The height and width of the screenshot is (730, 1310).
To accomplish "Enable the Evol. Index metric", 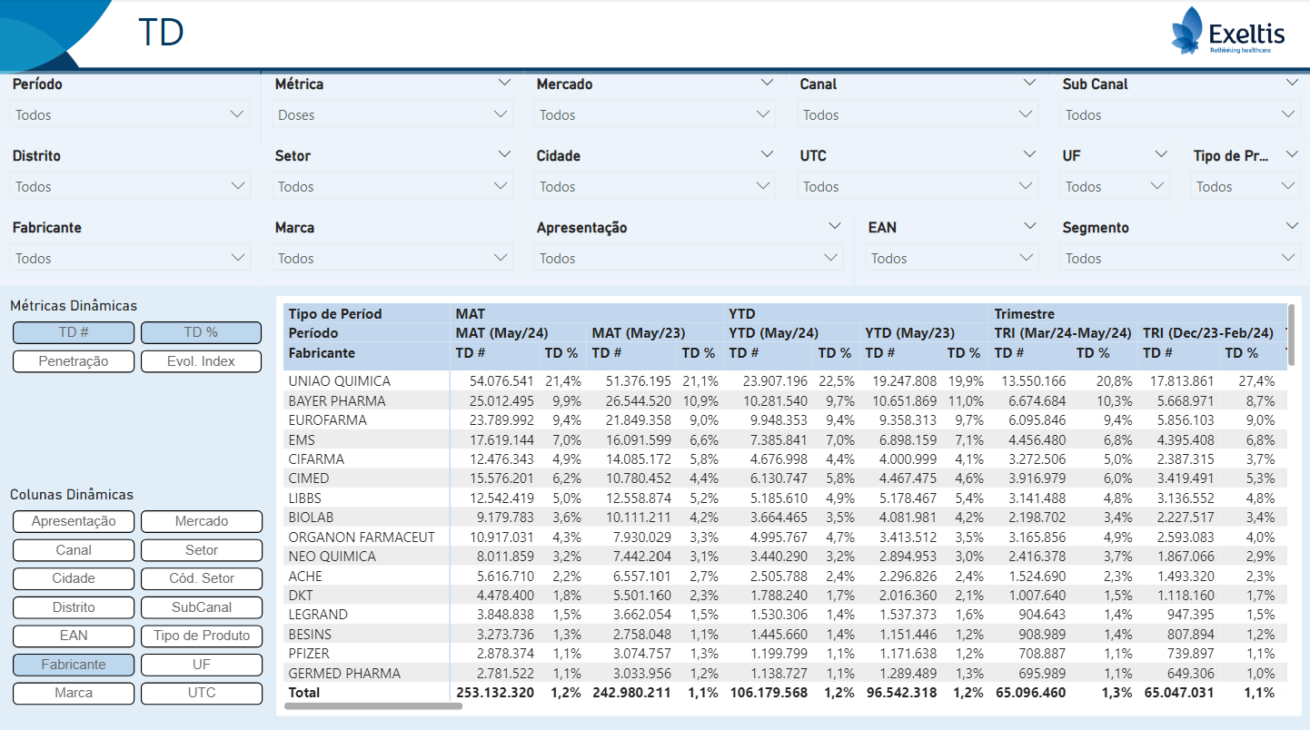I will [201, 361].
